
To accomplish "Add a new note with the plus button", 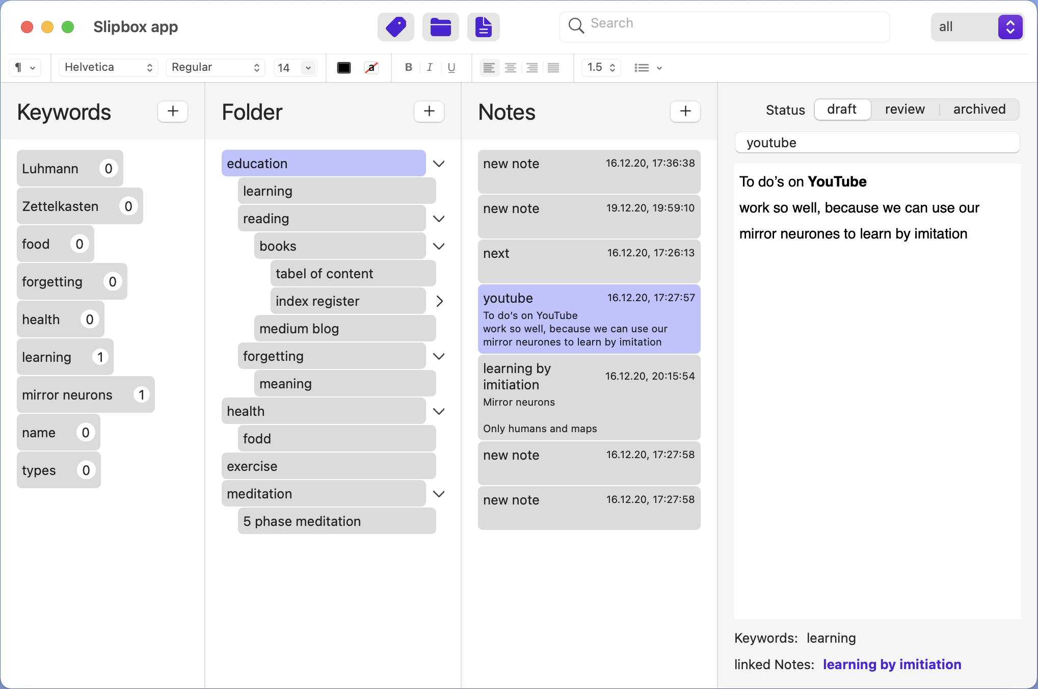I will click(685, 112).
